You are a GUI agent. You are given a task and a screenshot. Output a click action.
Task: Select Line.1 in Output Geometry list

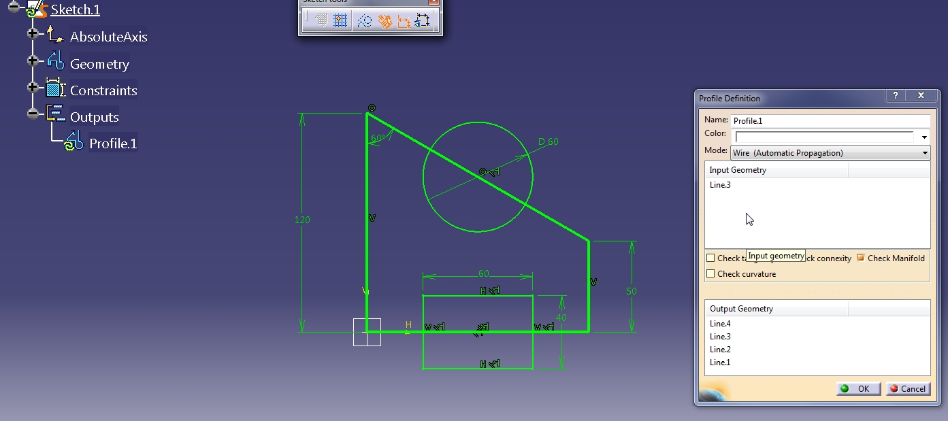720,363
